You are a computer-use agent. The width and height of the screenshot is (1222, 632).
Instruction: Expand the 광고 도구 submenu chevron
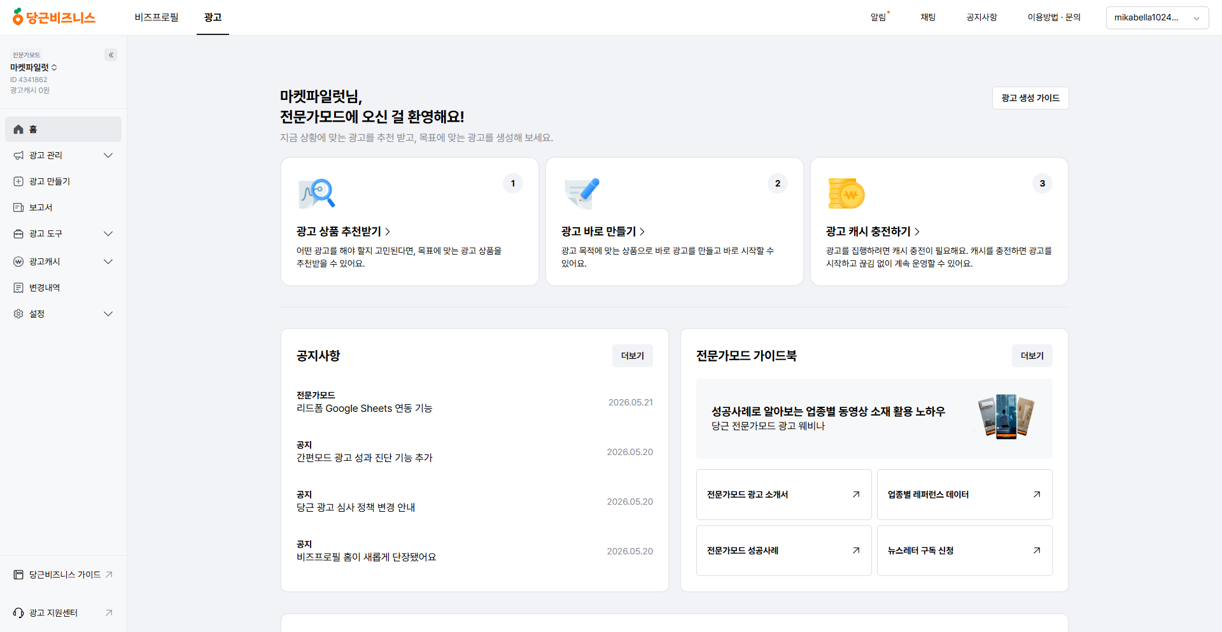tap(108, 234)
